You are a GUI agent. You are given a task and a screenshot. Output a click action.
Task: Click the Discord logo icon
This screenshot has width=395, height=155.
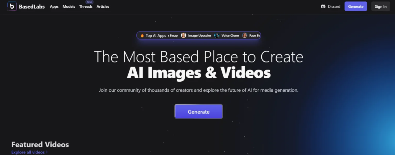(x=323, y=6)
